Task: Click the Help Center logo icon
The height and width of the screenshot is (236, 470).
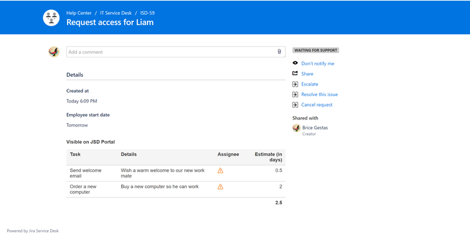Action: (x=52, y=18)
